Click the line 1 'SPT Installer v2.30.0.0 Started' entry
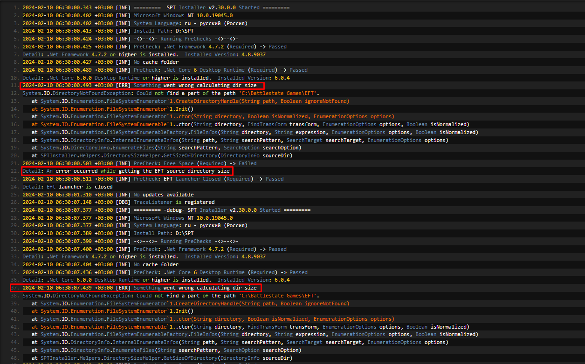The width and height of the screenshot is (585, 364). click(156, 8)
